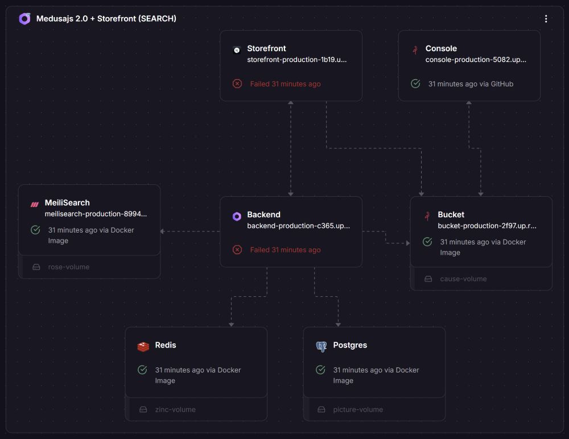This screenshot has width=569, height=439.
Task: Click the Postgres elephant logo icon
Action: tap(321, 347)
